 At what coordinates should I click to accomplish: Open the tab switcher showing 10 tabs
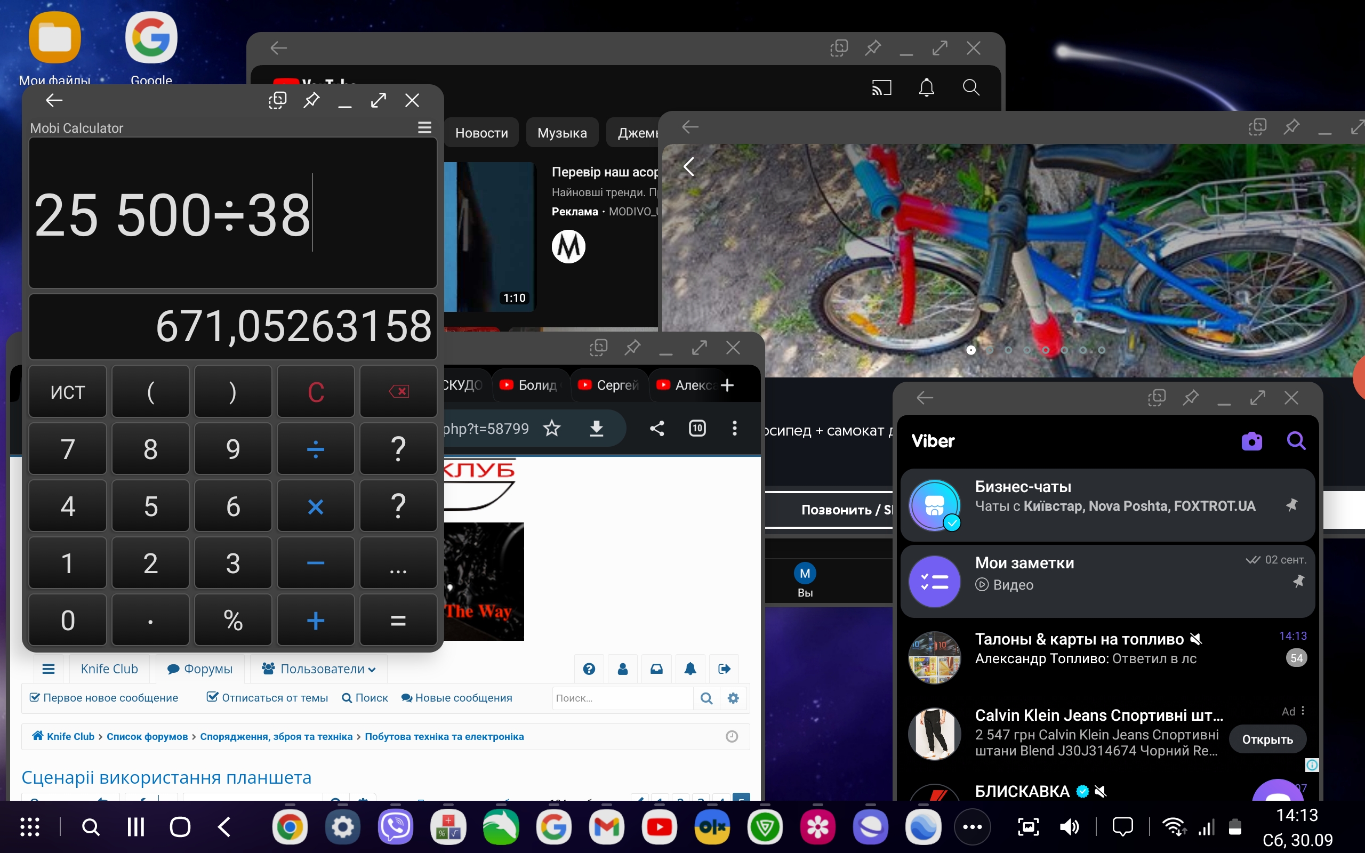coord(697,428)
